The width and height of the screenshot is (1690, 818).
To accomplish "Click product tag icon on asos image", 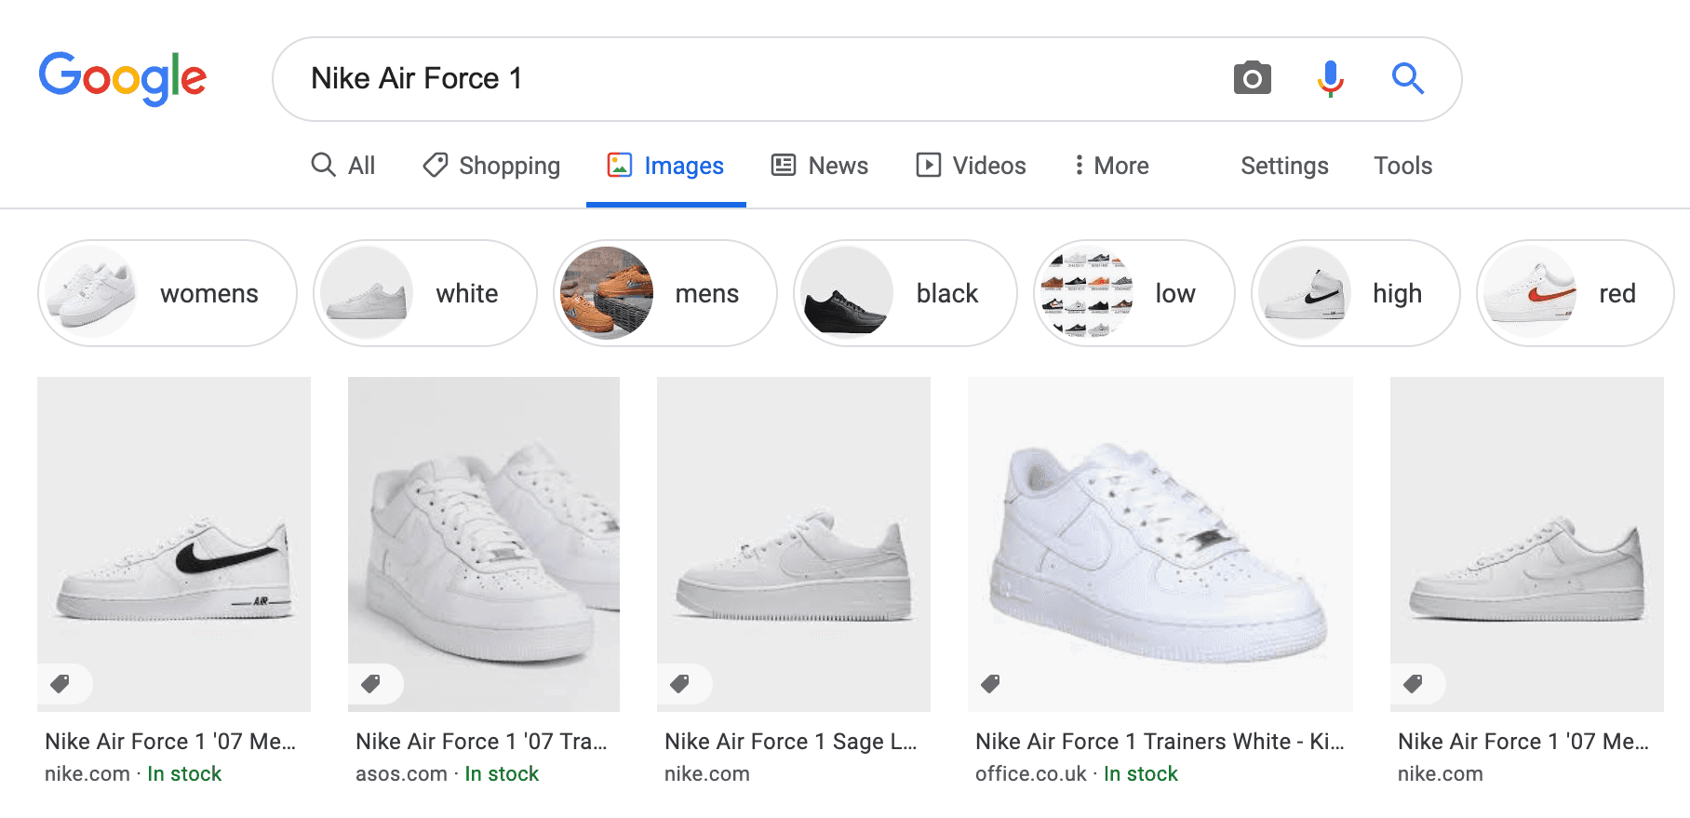I will tap(371, 684).
